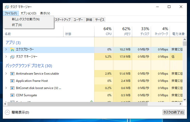Click the 2.4 MB memory value

pyautogui.click(x=126, y=81)
